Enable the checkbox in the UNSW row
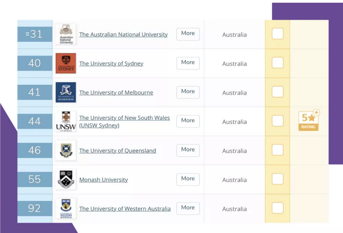 [x=277, y=121]
